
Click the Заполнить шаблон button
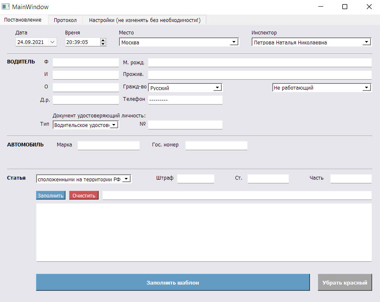click(x=173, y=283)
